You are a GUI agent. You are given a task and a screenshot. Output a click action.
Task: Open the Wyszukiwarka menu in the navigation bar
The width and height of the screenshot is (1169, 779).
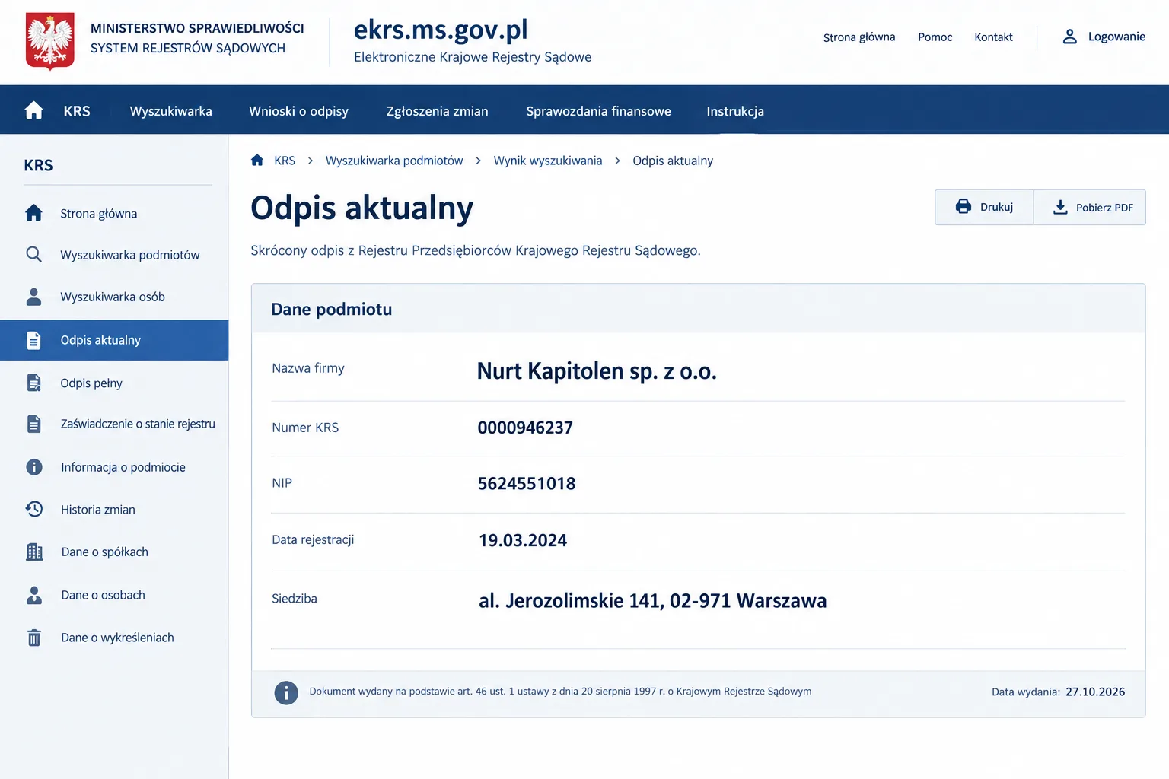click(x=171, y=111)
